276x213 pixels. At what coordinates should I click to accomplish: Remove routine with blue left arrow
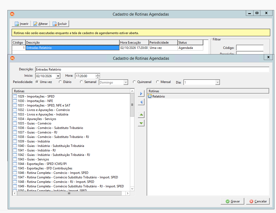(x=141, y=102)
